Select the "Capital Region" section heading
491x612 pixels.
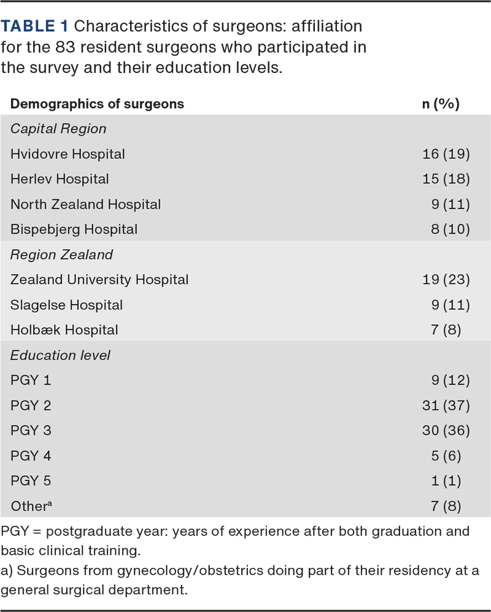58,129
